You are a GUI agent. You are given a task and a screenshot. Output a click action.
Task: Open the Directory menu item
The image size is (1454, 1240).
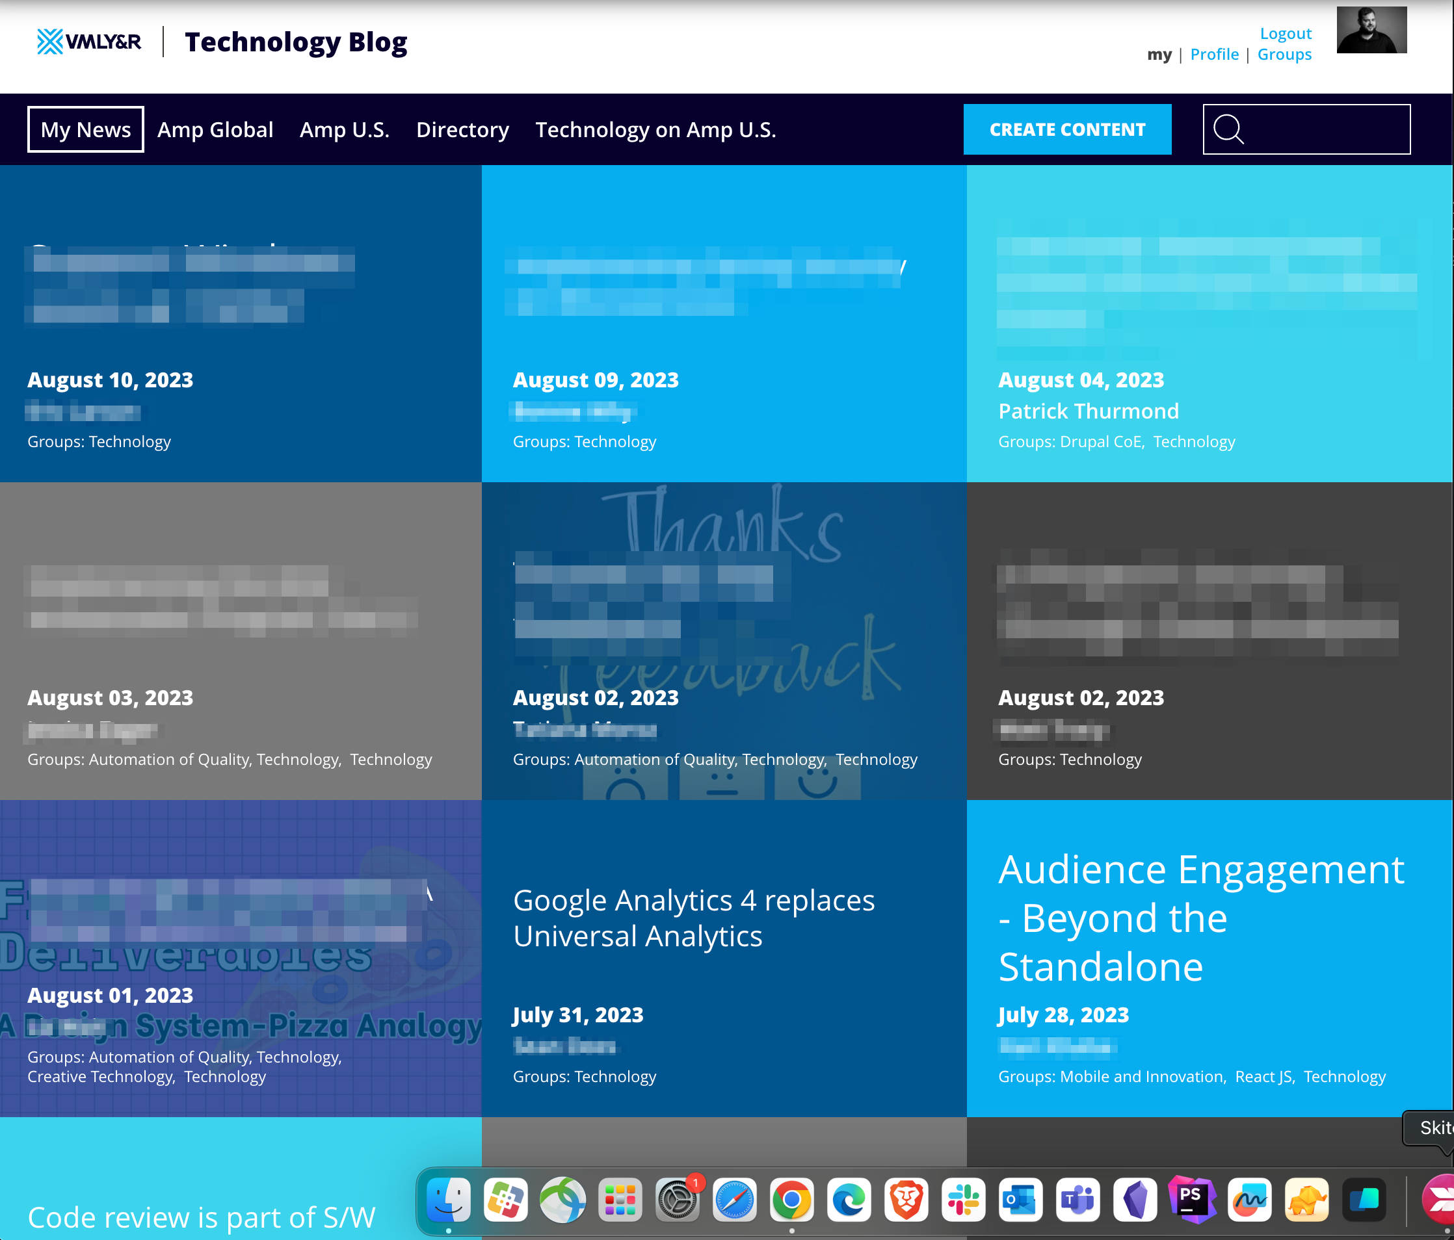[x=462, y=130]
